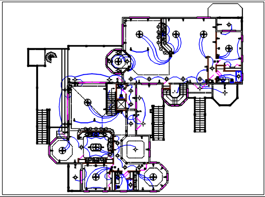Click the long staircase on far left

(x=43, y=127)
